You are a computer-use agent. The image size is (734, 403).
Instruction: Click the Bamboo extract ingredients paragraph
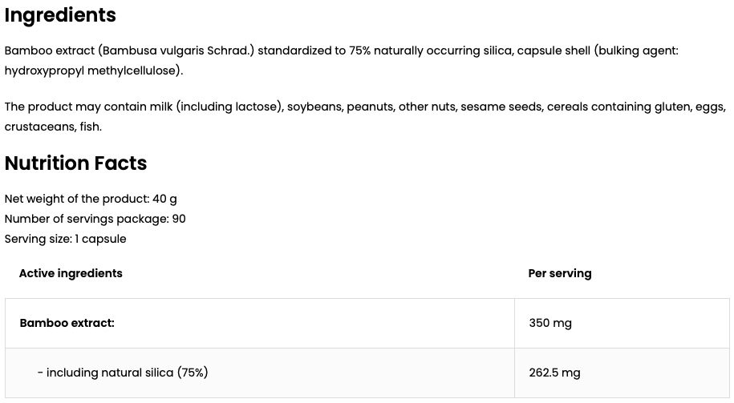(x=341, y=60)
